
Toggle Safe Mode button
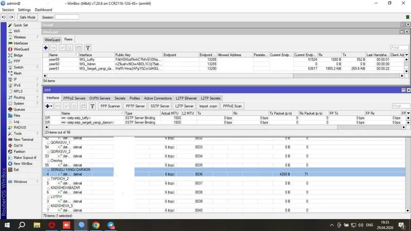(x=28, y=17)
